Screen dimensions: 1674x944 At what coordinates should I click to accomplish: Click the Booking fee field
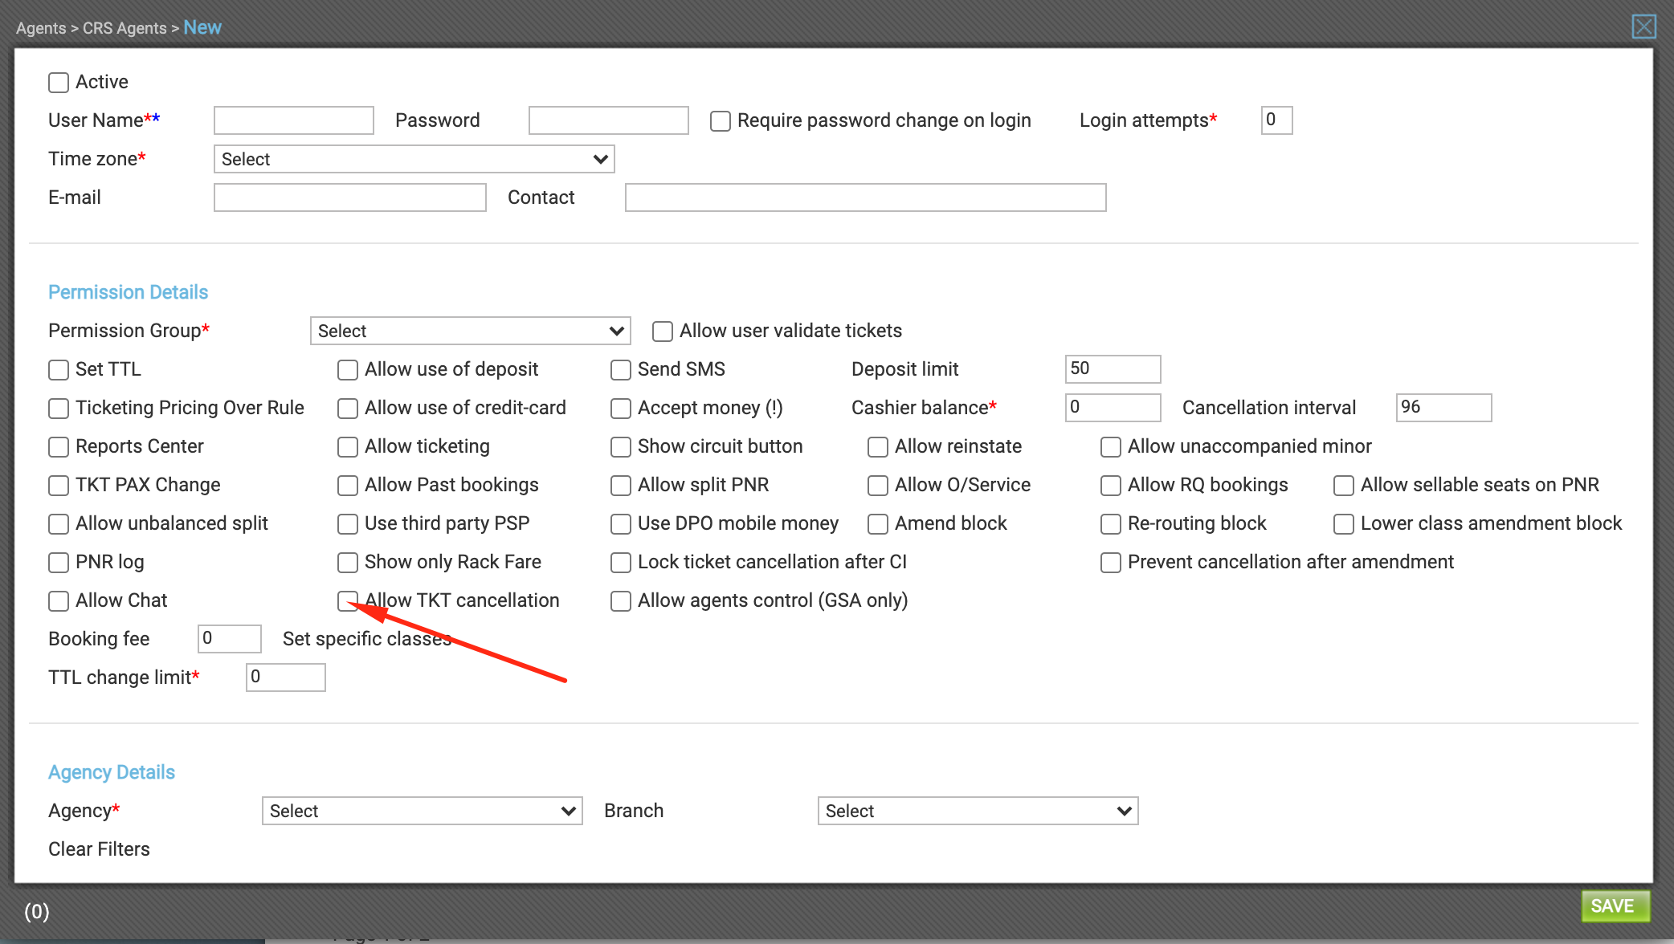tap(230, 639)
